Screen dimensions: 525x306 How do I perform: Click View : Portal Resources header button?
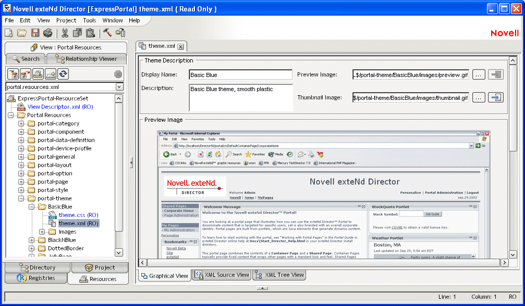click(x=66, y=47)
